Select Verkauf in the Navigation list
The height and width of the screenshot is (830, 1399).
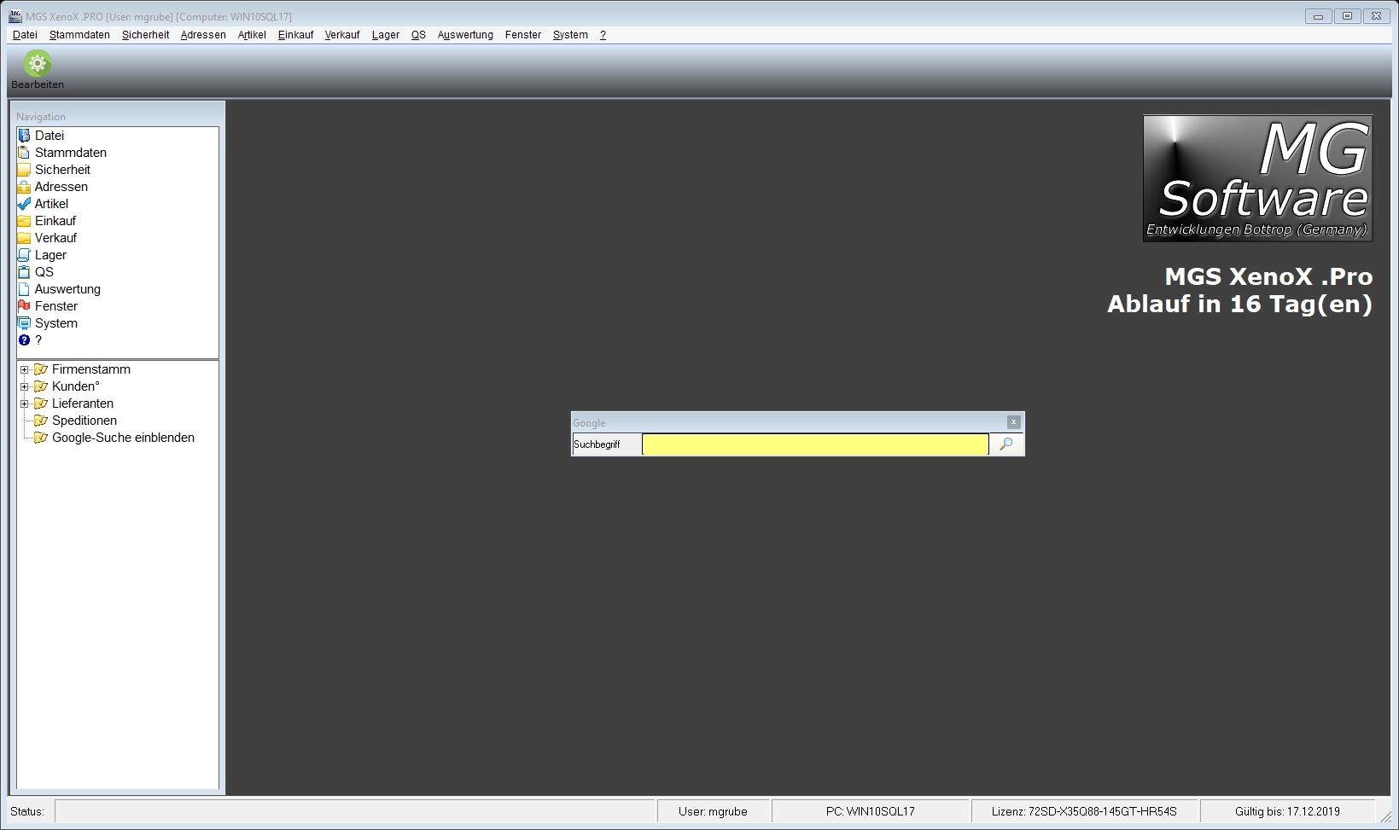point(55,238)
